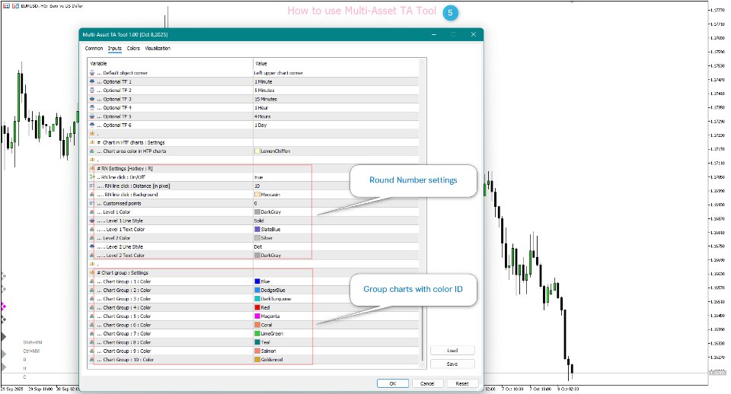
Task: Switch to the Common tab
Action: 94,49
